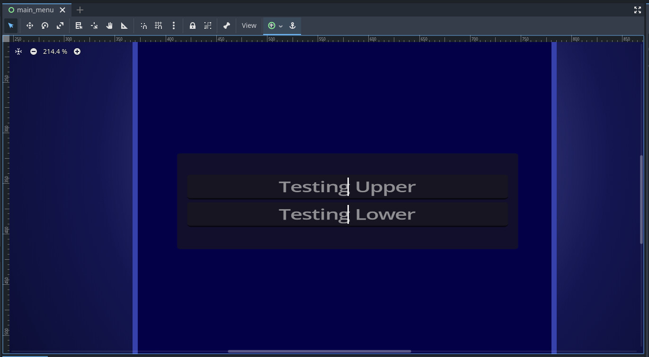Switch to the Scale Mode tool
649x357 pixels.
[x=60, y=25]
